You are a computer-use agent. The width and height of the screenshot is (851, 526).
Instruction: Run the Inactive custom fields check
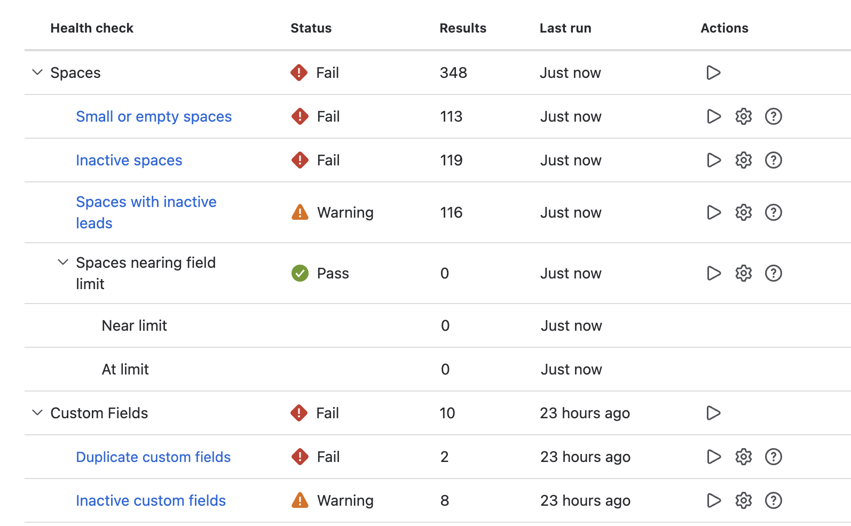pyautogui.click(x=714, y=500)
